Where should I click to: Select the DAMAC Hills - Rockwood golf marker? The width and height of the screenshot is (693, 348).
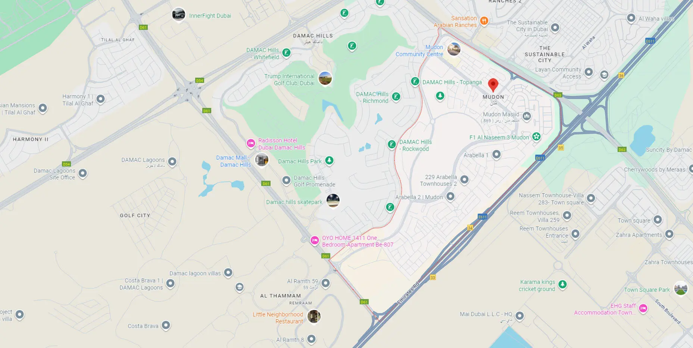pyautogui.click(x=391, y=145)
